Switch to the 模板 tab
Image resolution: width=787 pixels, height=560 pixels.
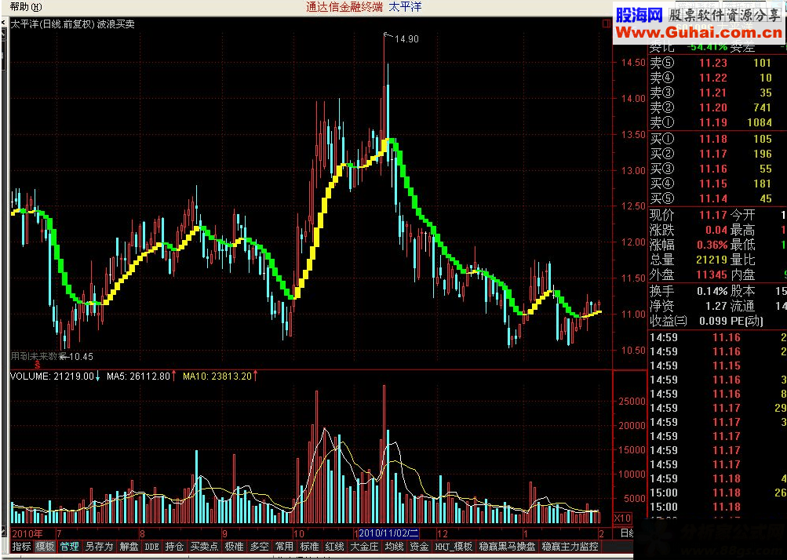point(46,547)
